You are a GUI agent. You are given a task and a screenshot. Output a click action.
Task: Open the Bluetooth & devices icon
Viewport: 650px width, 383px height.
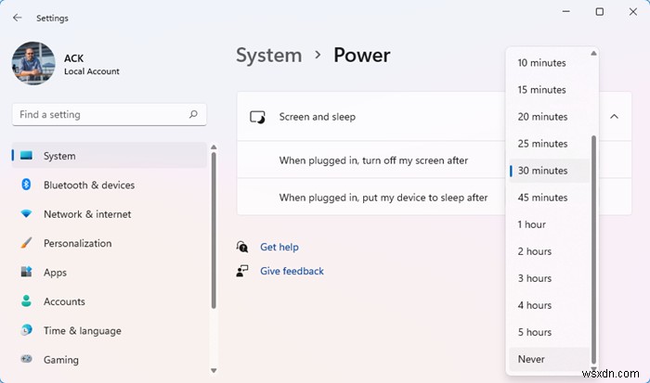(25, 185)
